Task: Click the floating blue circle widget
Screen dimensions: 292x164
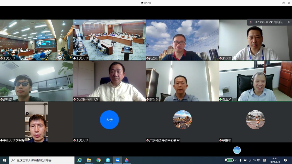Action: 237,150
